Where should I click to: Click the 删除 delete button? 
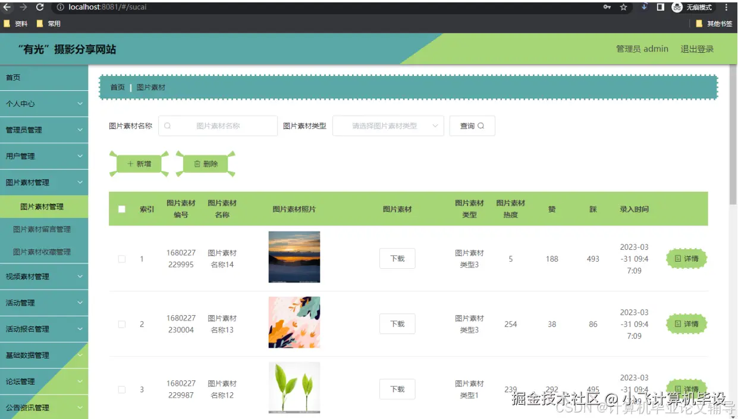206,164
